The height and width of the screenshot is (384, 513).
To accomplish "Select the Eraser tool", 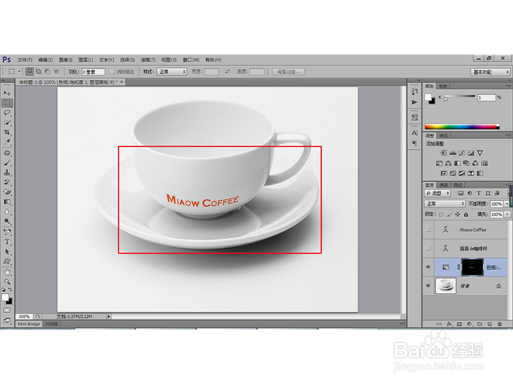I will pyautogui.click(x=7, y=192).
